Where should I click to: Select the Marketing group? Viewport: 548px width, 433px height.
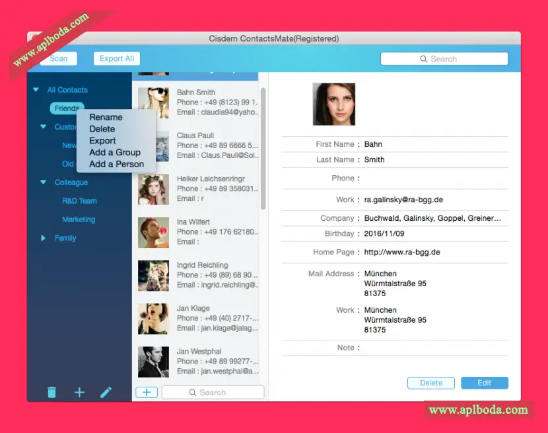pos(79,219)
